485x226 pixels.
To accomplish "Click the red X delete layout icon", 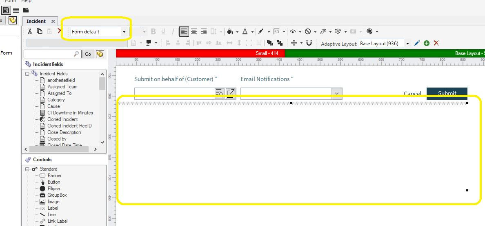I will point(436,43).
